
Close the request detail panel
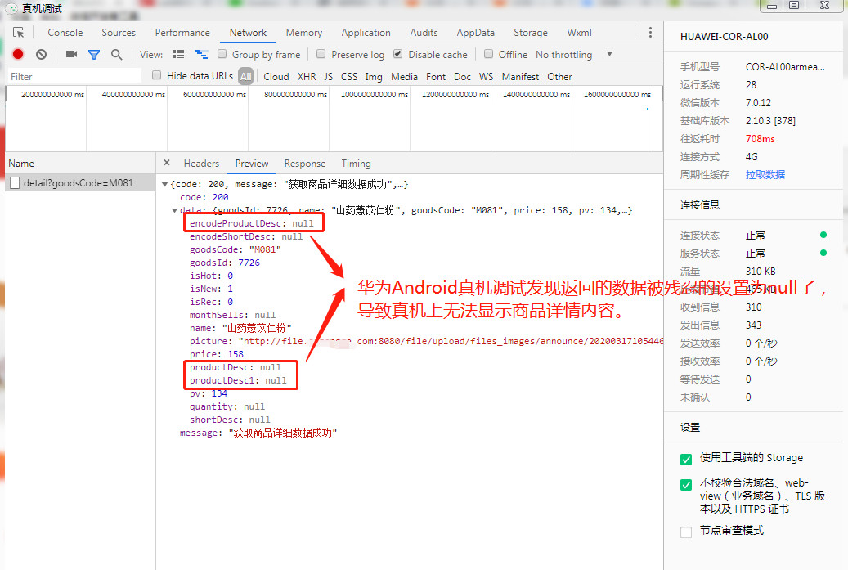[167, 163]
